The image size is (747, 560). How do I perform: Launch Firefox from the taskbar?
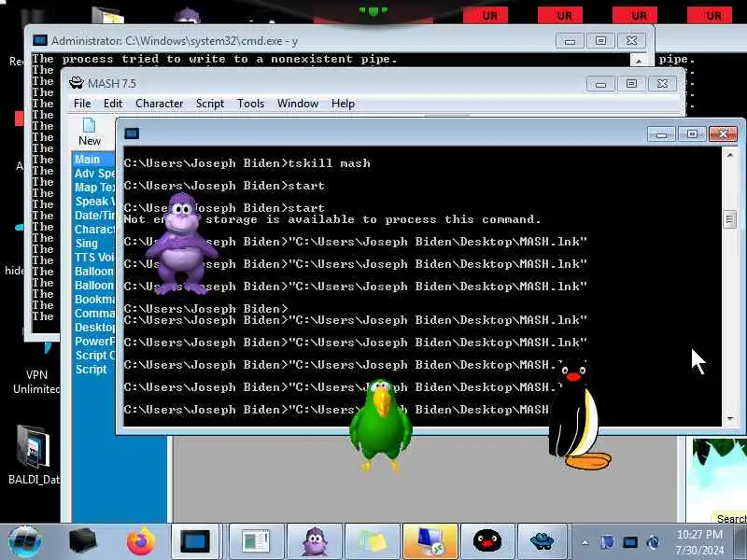pyautogui.click(x=141, y=541)
